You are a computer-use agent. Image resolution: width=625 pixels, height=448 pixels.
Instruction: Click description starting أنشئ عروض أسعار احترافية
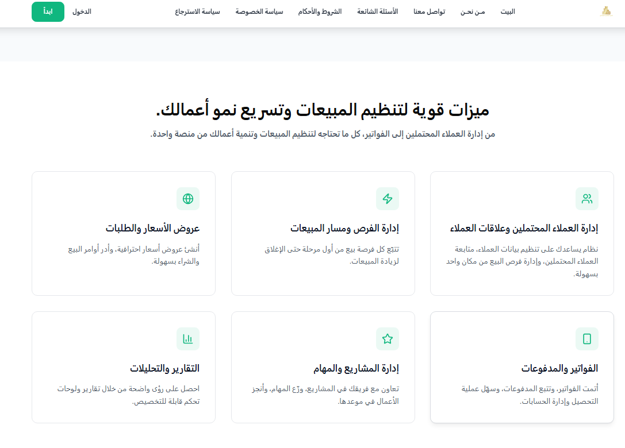(133, 255)
